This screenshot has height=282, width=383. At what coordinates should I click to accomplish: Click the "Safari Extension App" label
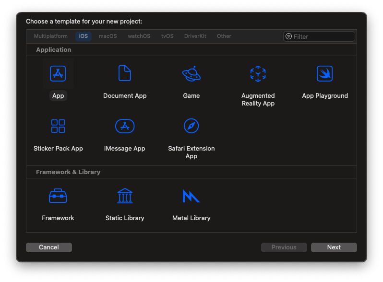[x=191, y=153]
